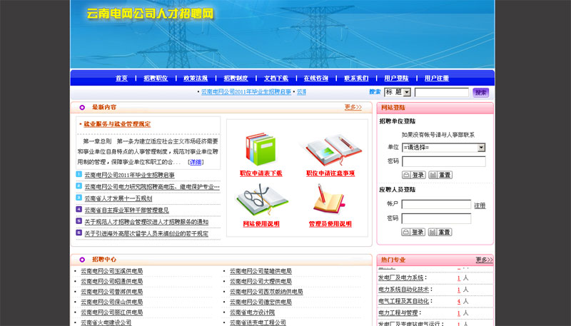The image size is (571, 326).
Task: Click the purple circle icon beside 最新内容
Action: (x=82, y=108)
